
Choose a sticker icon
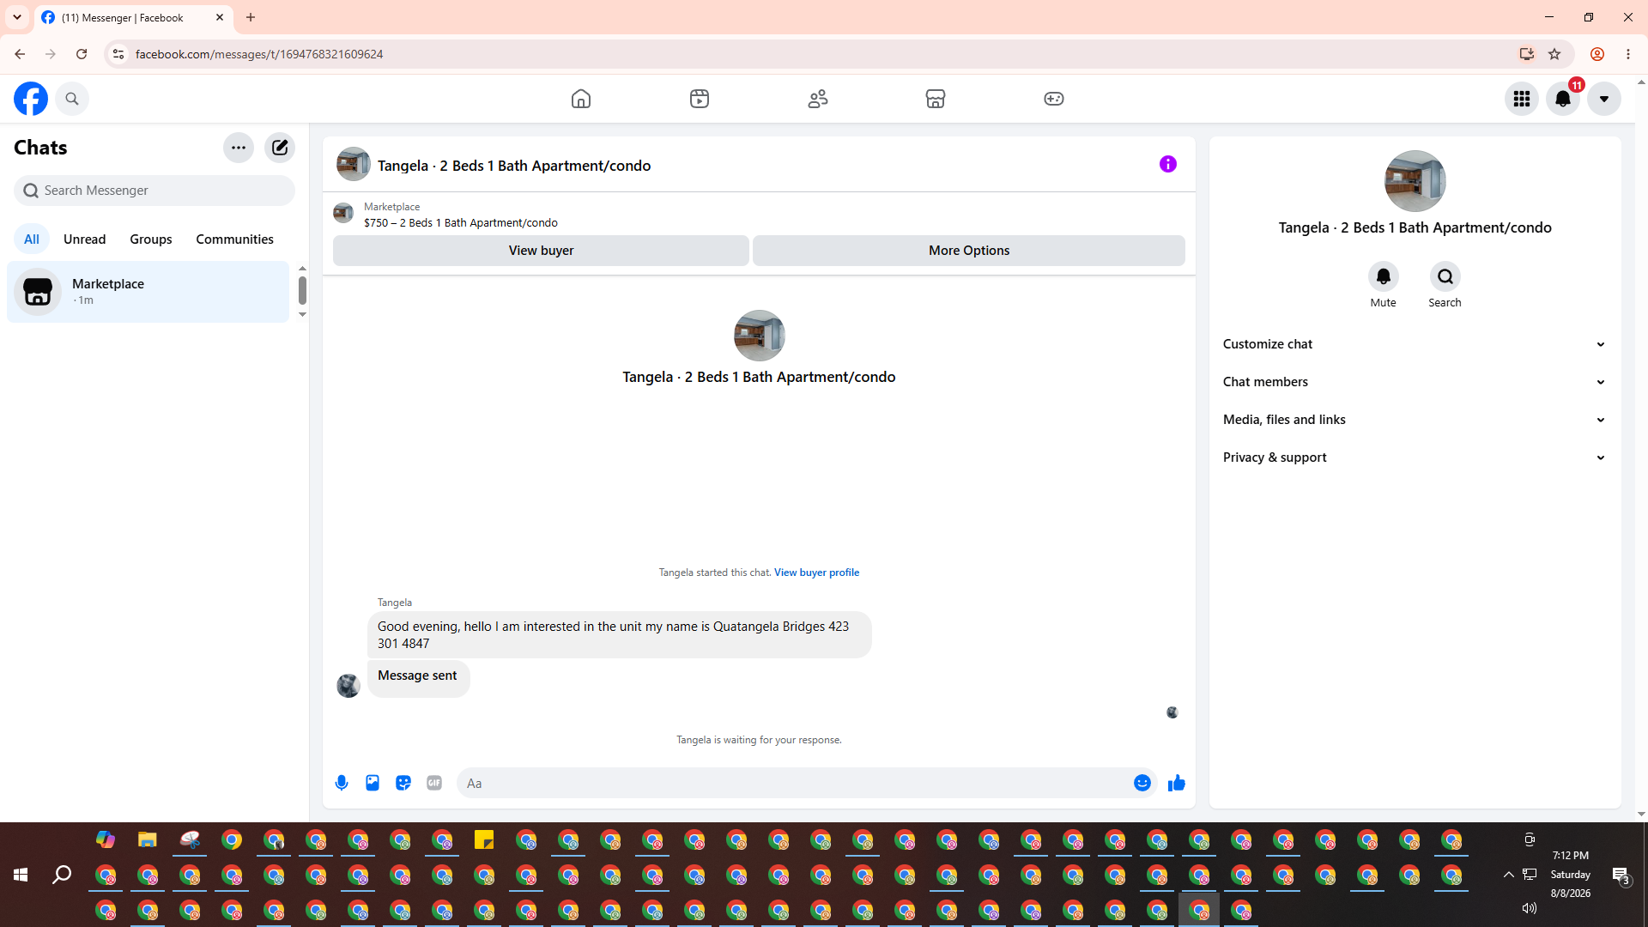click(x=403, y=783)
